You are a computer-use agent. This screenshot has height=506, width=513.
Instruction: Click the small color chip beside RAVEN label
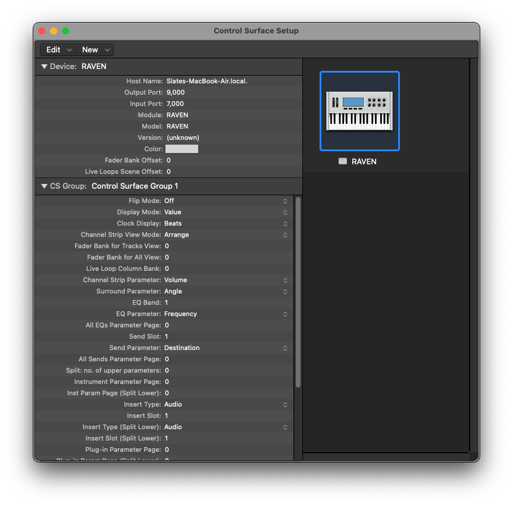click(x=343, y=161)
